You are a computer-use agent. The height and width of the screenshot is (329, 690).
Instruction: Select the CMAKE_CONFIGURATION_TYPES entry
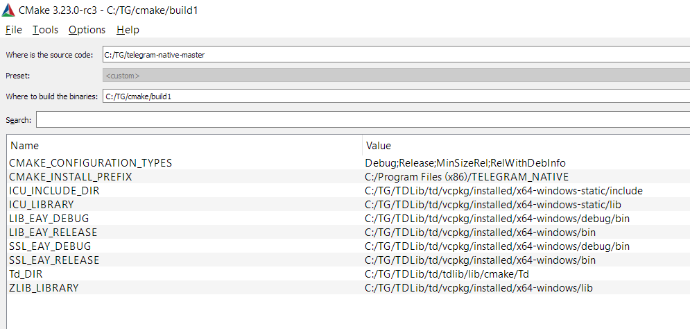pyautogui.click(x=91, y=163)
